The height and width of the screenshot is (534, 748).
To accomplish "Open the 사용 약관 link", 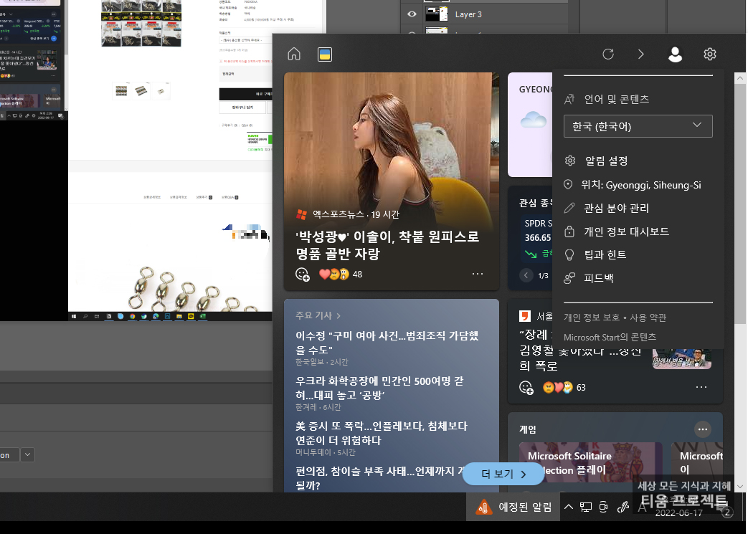I will (648, 317).
